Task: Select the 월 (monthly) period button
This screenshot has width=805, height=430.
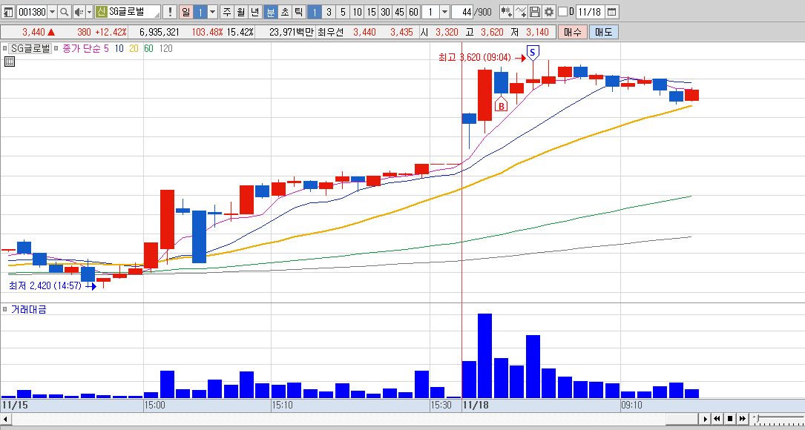Action: coord(241,12)
